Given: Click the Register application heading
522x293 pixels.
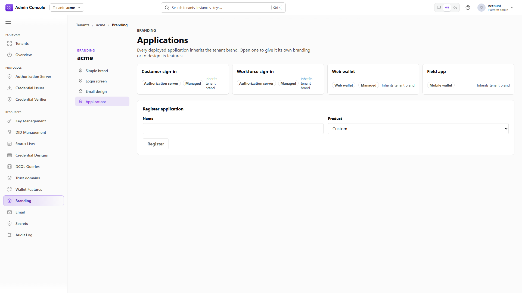Looking at the screenshot, I should click(163, 109).
